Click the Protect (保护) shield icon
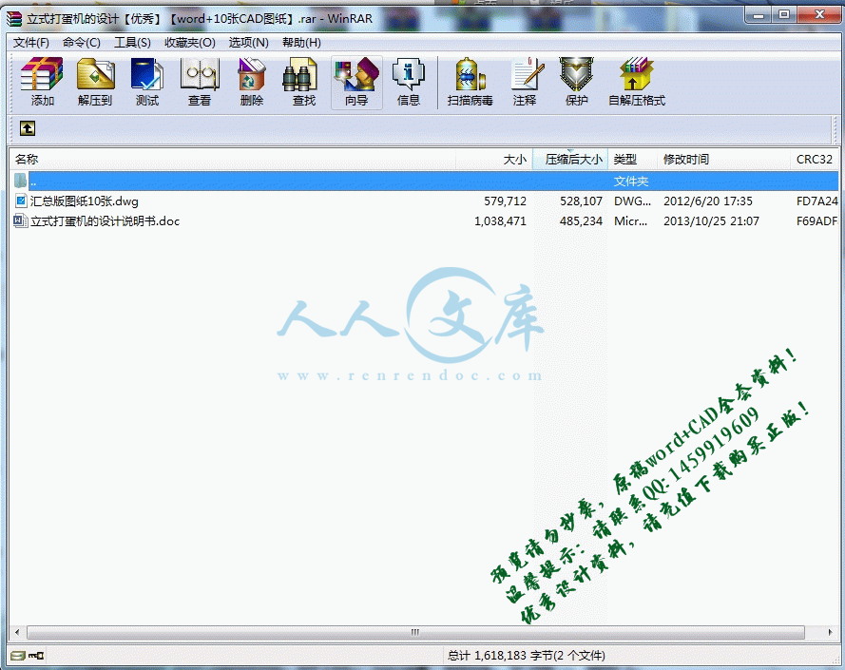Image resolution: width=845 pixels, height=670 pixels. coord(576,82)
